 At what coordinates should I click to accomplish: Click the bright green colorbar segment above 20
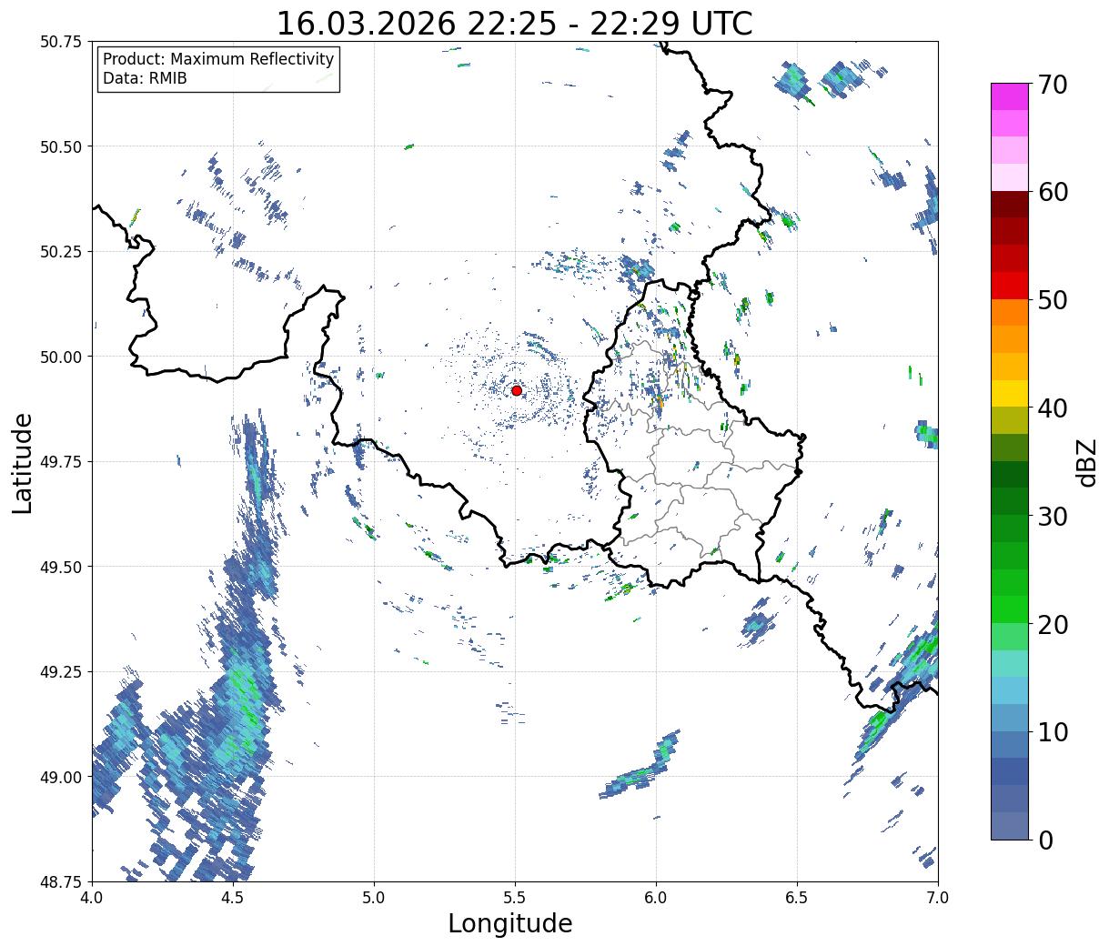click(1010, 609)
